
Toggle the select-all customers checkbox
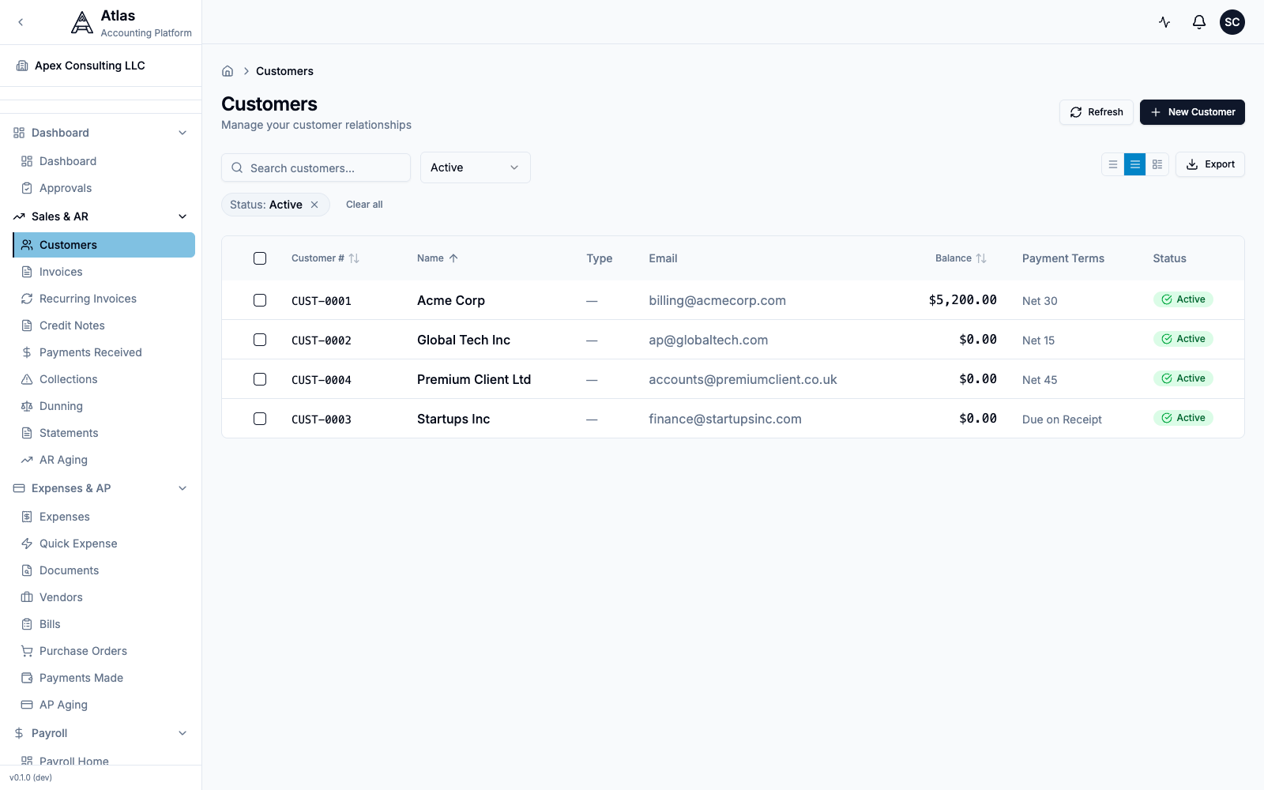[260, 258]
